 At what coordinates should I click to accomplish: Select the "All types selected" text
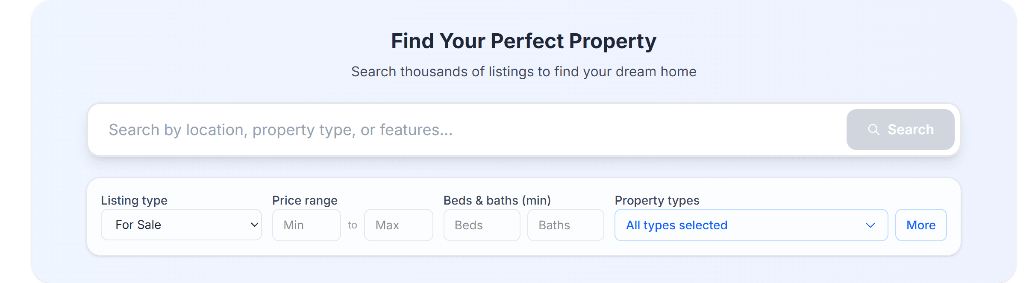tap(676, 225)
